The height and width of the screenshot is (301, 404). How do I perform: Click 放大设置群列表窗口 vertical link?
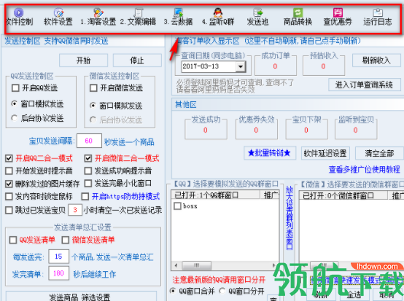(290, 218)
